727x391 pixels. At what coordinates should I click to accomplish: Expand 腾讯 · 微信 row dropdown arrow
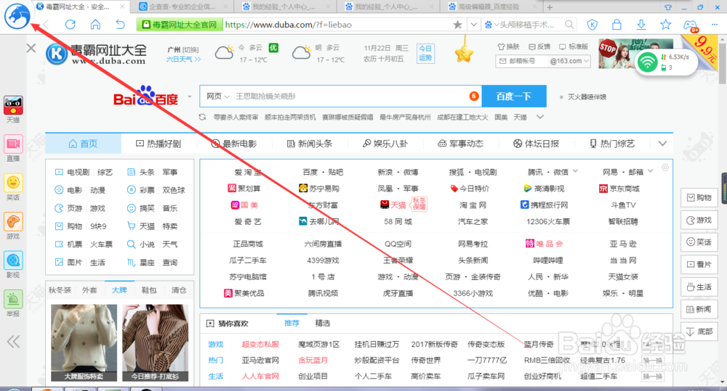point(575,172)
